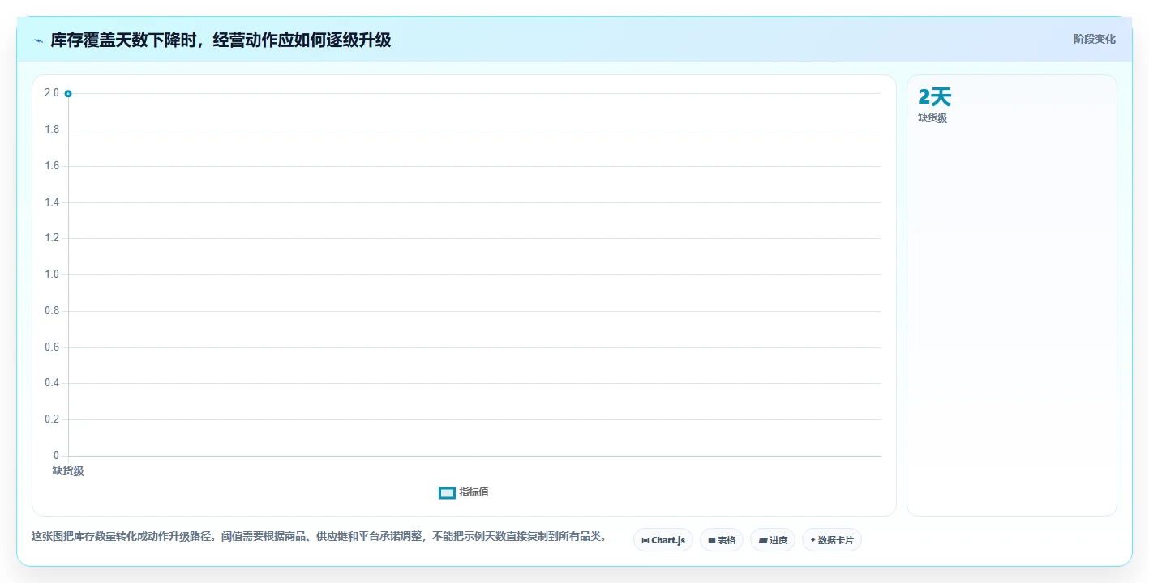This screenshot has height=583, width=1149.
Task: Click the 2天 value in side card
Action: click(x=934, y=97)
